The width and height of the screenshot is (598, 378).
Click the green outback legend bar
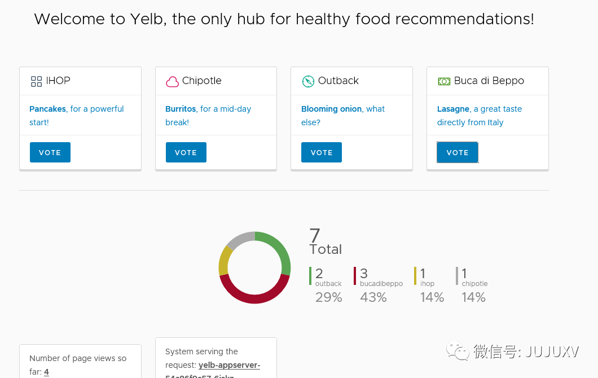[x=310, y=276]
